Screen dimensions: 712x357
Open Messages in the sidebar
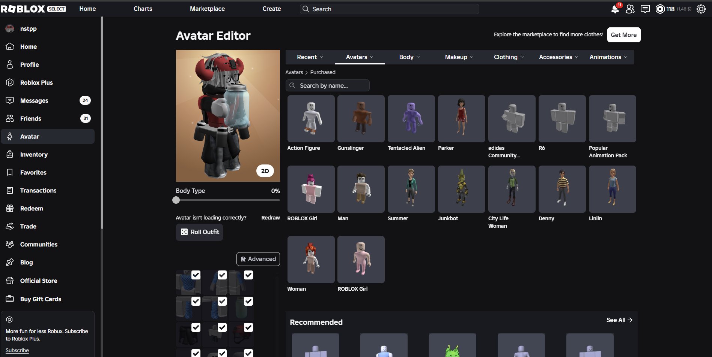coord(48,100)
